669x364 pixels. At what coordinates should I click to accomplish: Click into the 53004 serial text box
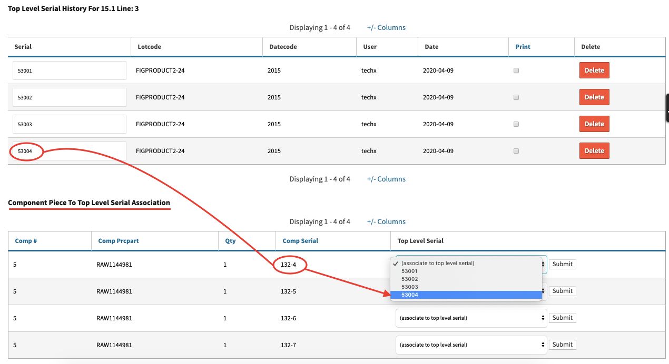pyautogui.click(x=70, y=151)
